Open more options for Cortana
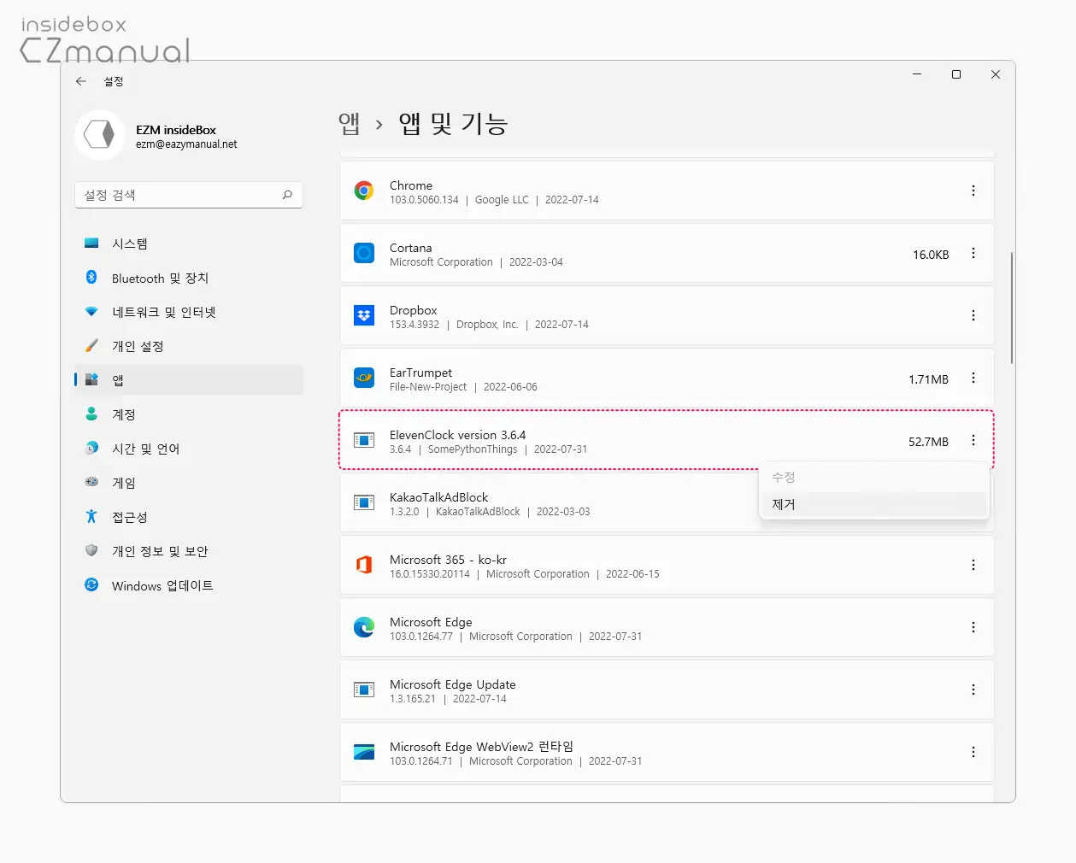 pos(973,254)
